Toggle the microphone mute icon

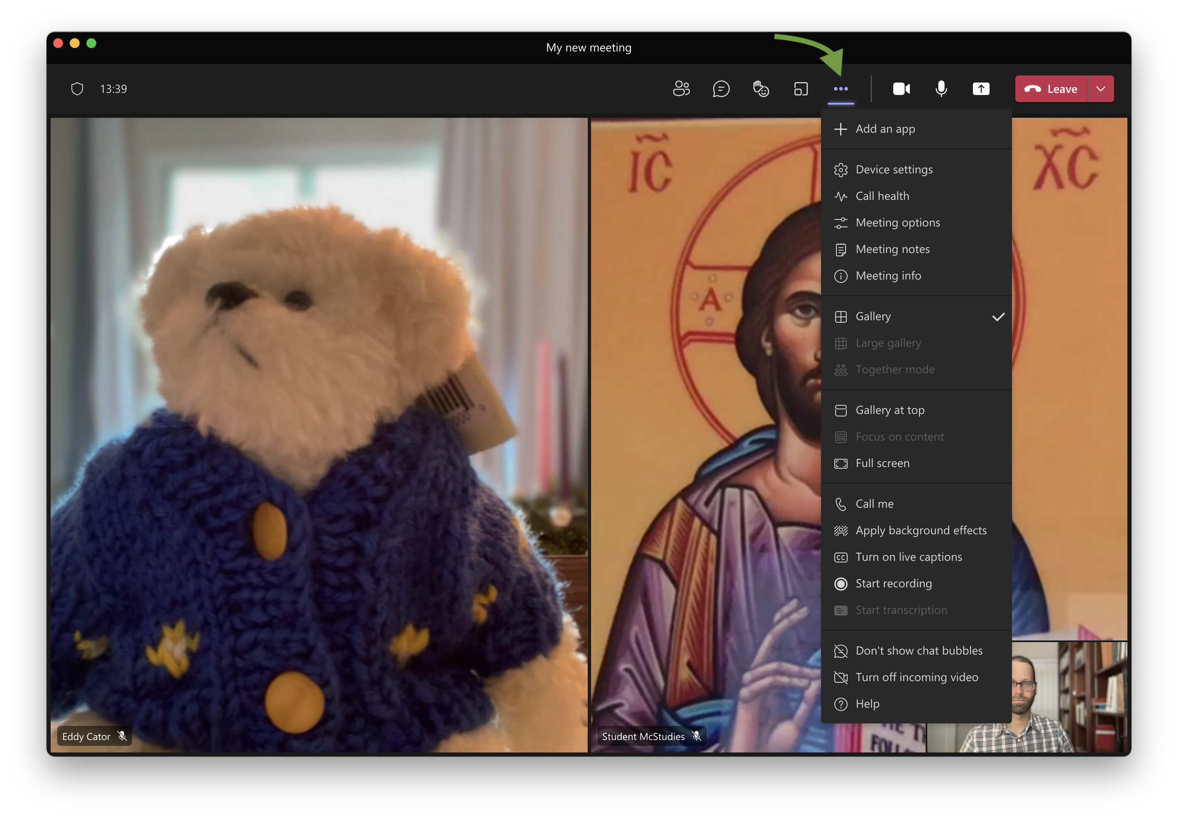[x=941, y=89]
